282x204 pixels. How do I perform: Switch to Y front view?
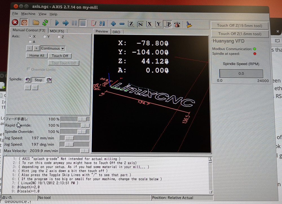(158, 24)
